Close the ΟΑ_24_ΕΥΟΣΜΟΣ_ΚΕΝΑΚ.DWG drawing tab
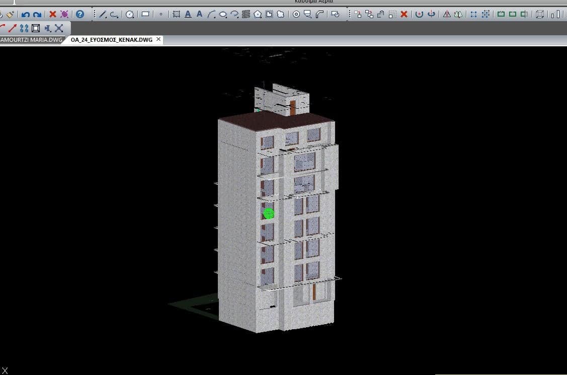This screenshot has height=375, width=567. coord(158,39)
